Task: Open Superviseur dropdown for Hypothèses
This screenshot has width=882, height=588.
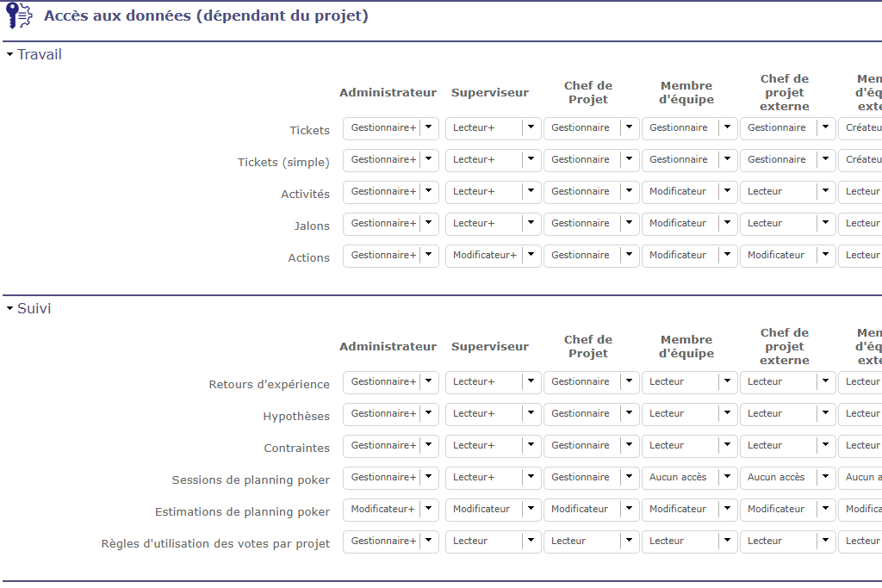Action: point(531,413)
